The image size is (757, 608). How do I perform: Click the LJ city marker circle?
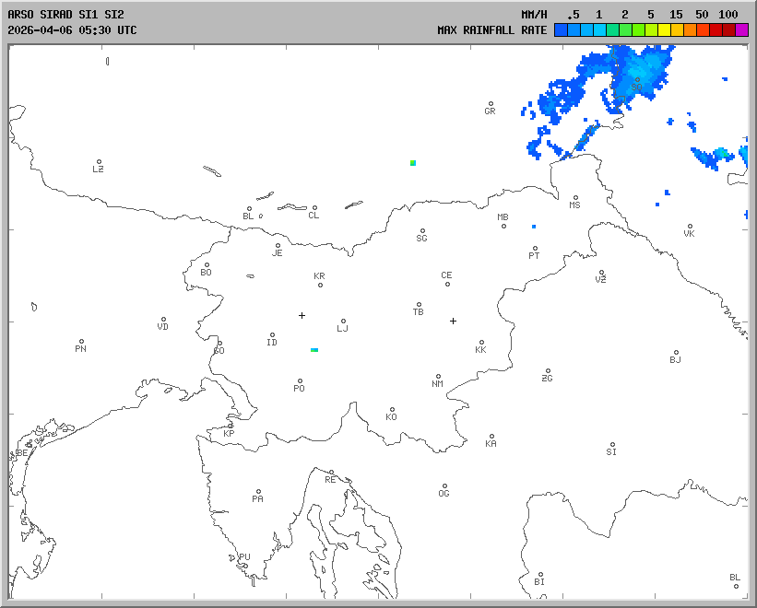(x=343, y=322)
